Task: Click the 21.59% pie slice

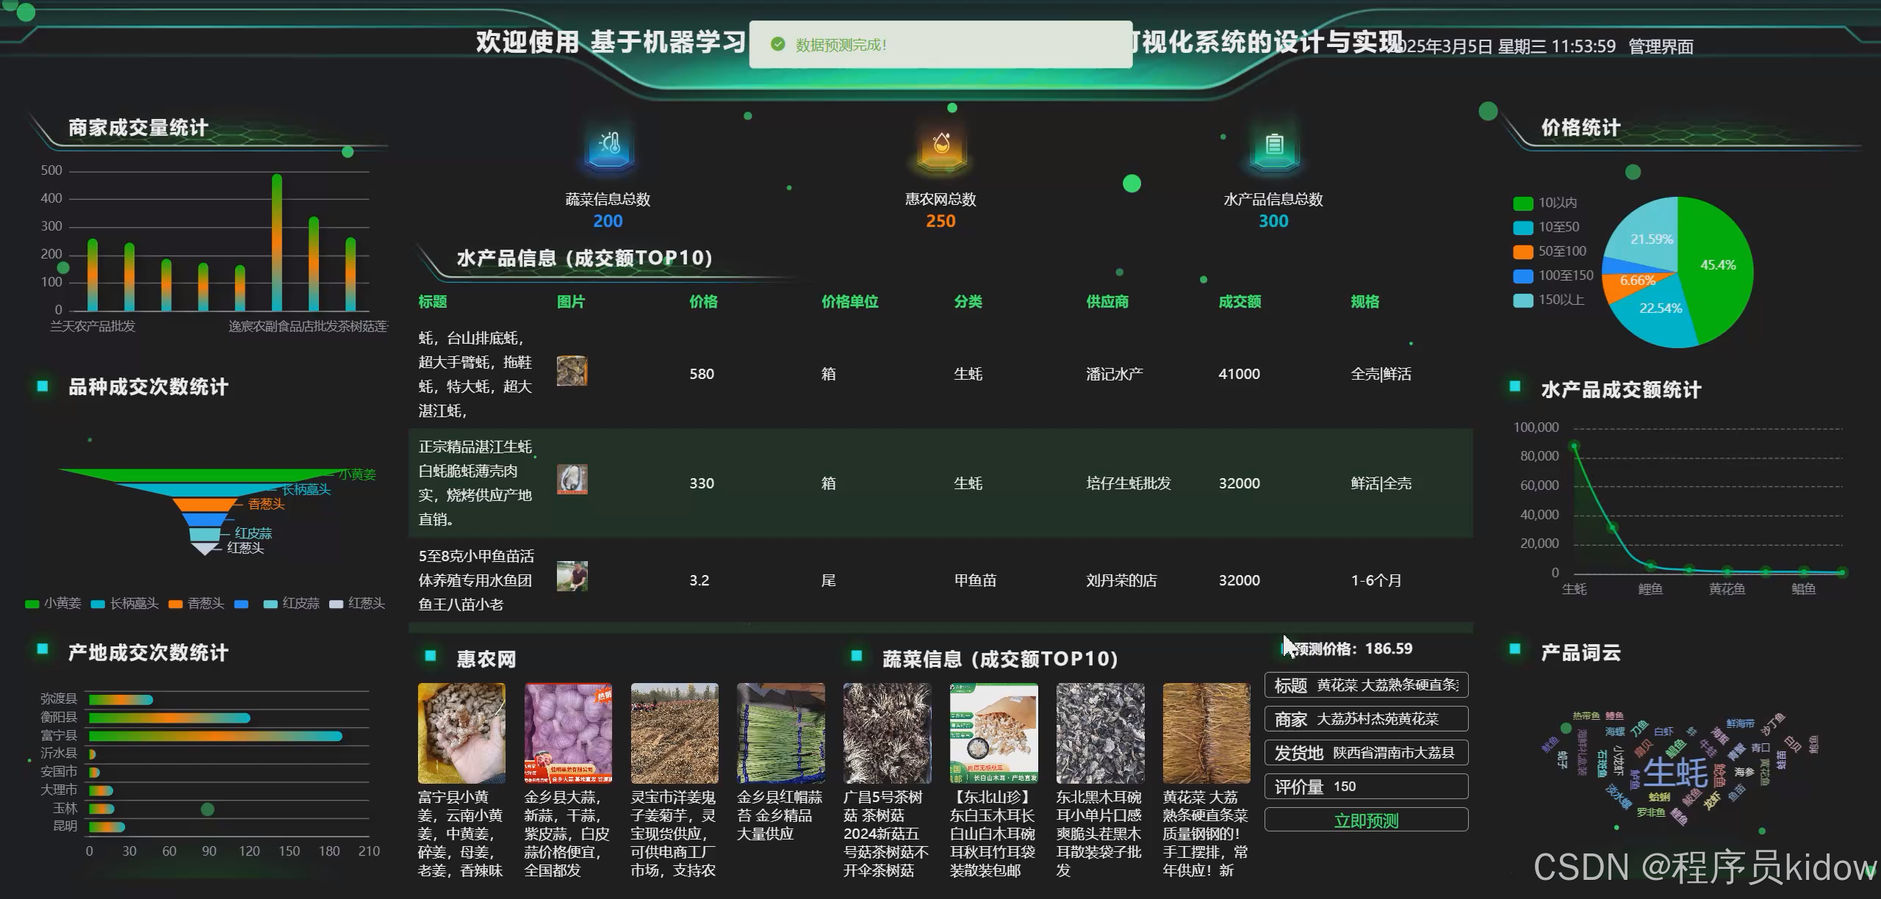Action: coord(1651,239)
